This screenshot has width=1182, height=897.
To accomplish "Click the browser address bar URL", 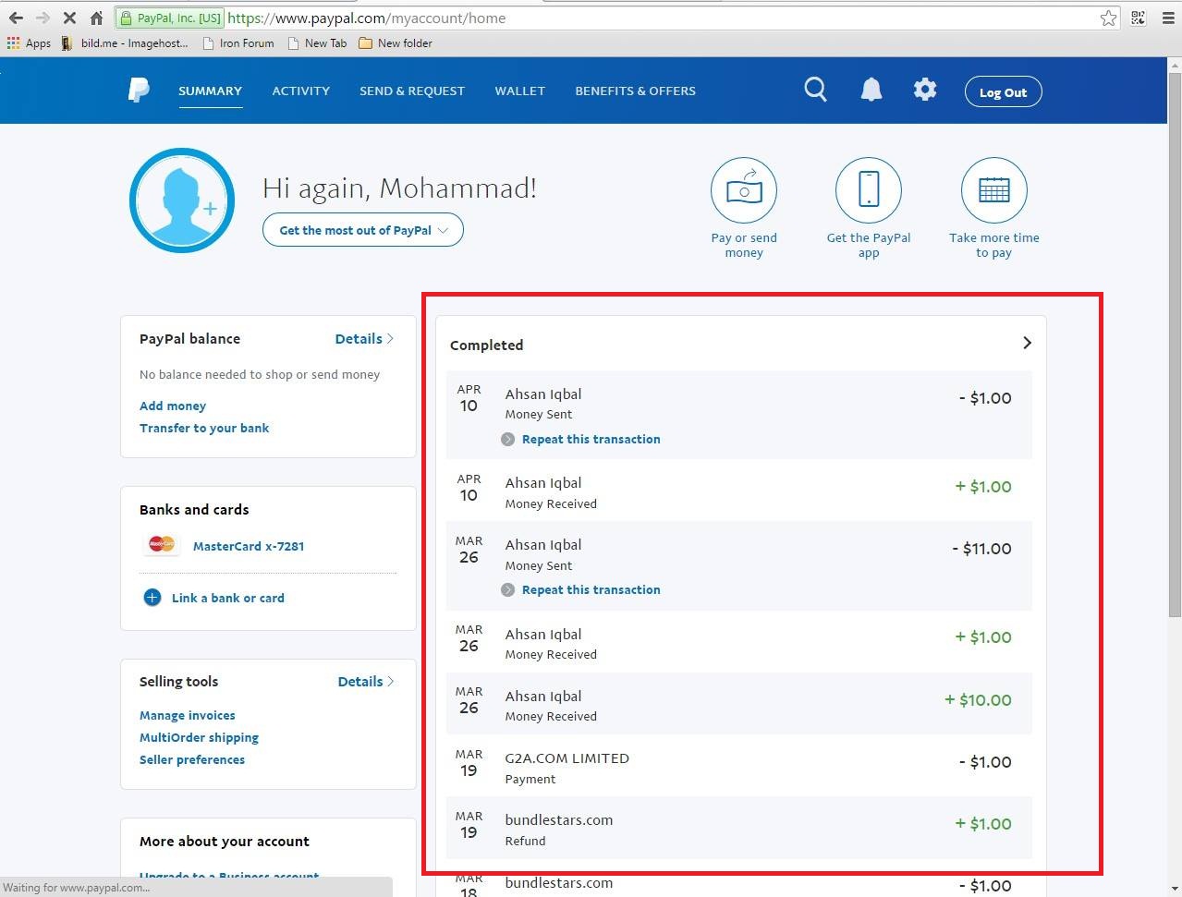I will [366, 18].
